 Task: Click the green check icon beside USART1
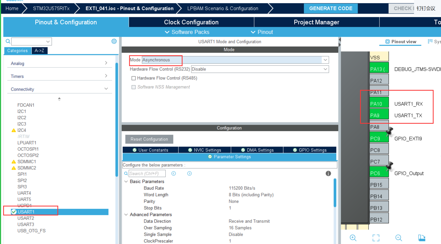click(14, 212)
